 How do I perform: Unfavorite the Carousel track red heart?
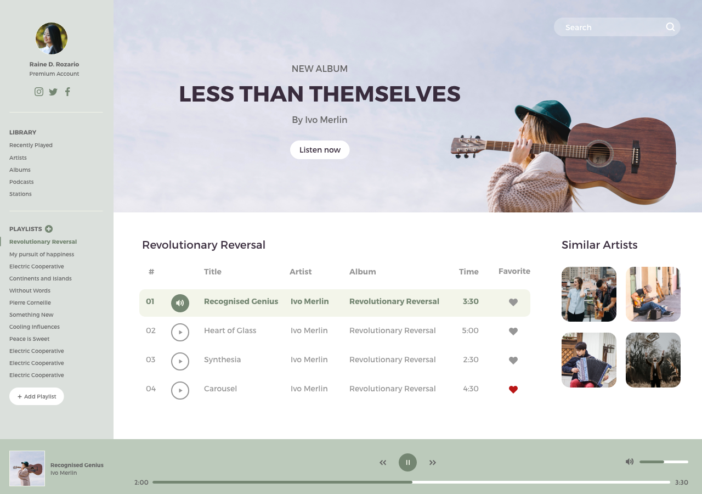coord(513,390)
